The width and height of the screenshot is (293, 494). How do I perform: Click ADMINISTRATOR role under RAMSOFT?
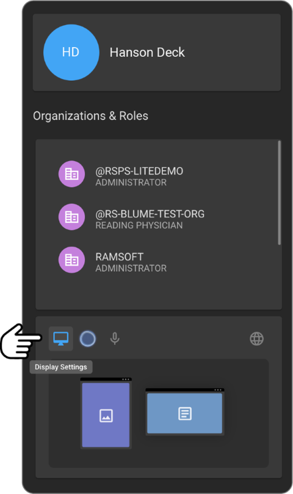131,268
